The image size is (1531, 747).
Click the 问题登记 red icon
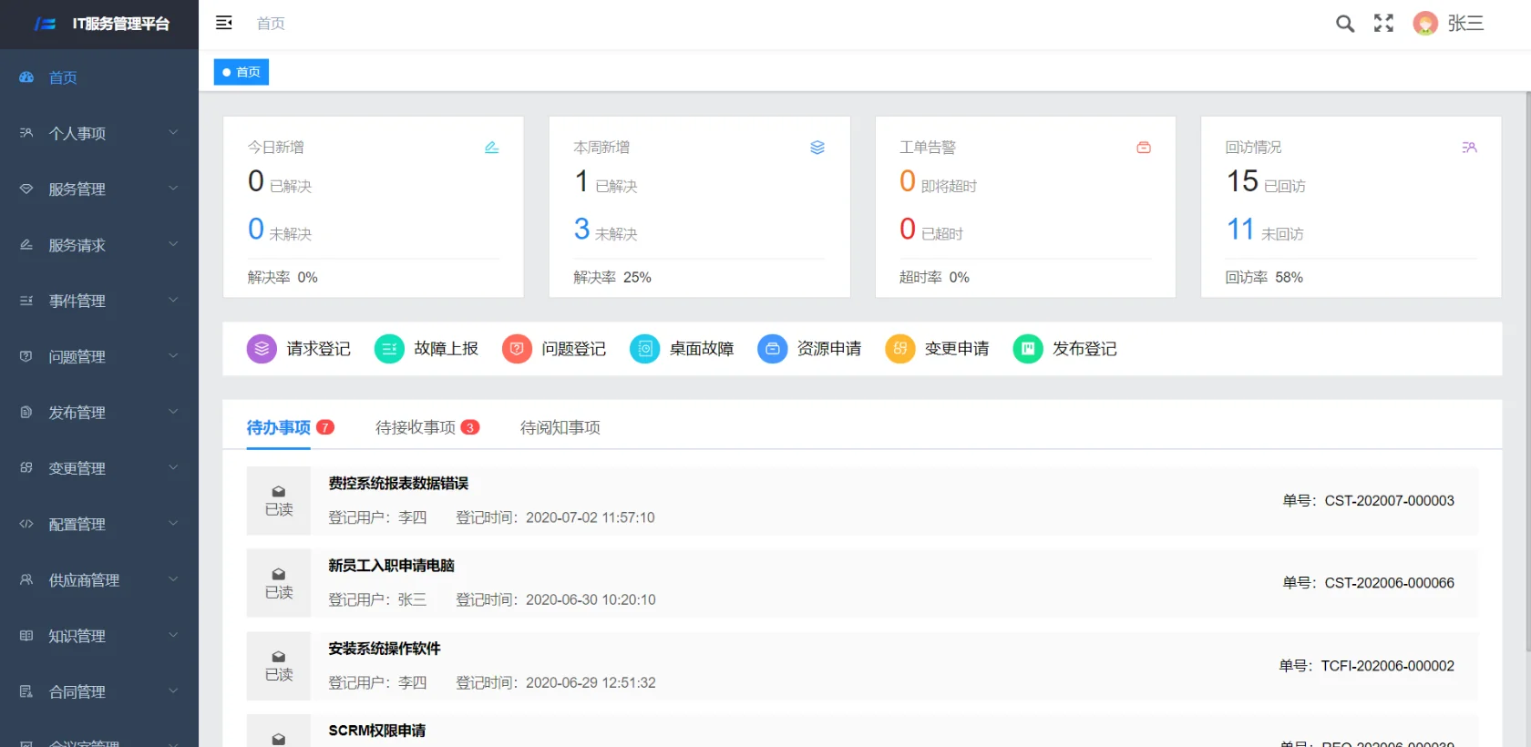click(517, 348)
